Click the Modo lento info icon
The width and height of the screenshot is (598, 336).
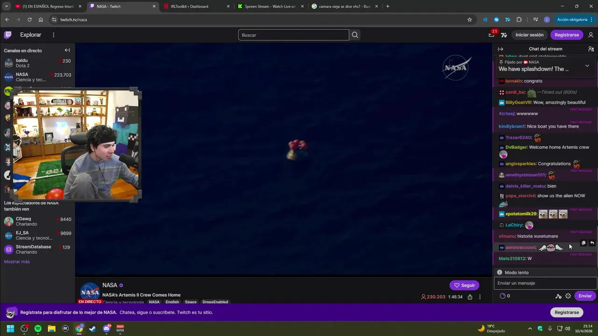(x=499, y=273)
